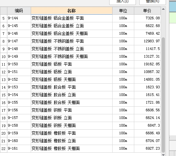This screenshot has height=156, width=176.
Task: Click 变形缝盖板 铝板 立面 name cell
Action: click(x=71, y=72)
